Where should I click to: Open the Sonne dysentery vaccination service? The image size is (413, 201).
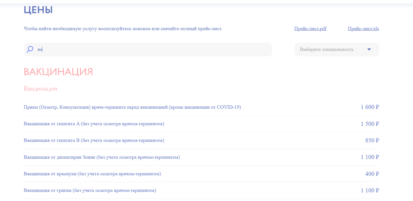coord(102,157)
